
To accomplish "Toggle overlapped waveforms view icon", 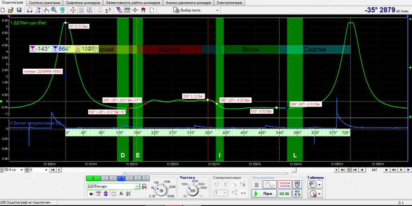I will point(89,10).
